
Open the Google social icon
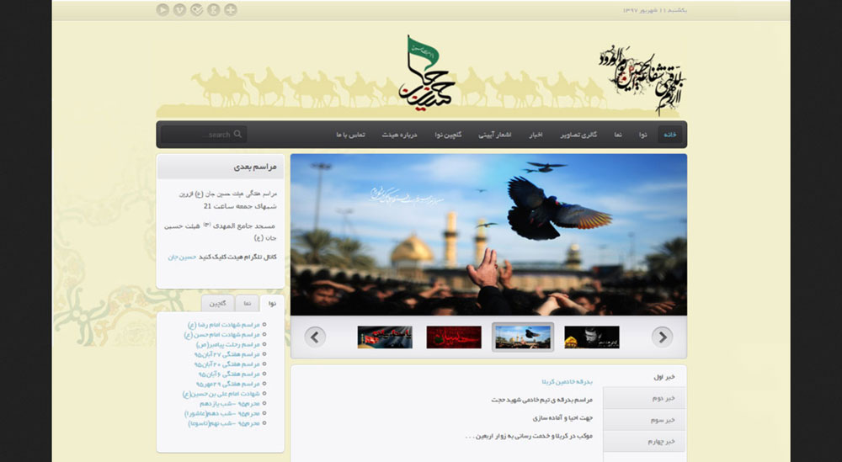point(214,9)
